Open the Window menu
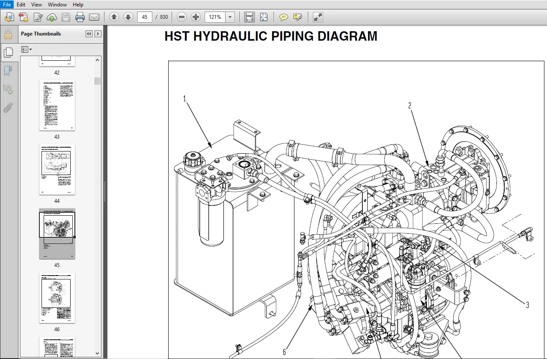Screen dimensions: 547x359 coord(57,4)
